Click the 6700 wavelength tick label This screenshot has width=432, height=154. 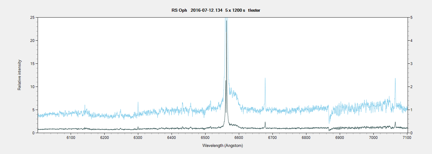pos(272,138)
